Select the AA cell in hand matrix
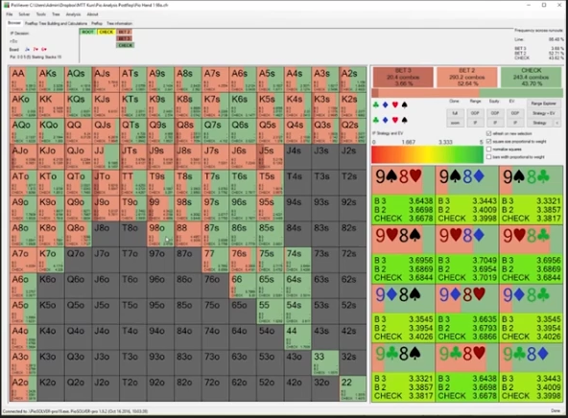This screenshot has width=568, height=418. click(x=23, y=80)
